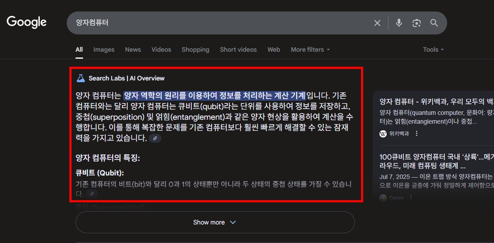Open the Tools dropdown
This screenshot has height=243, width=494.
pyautogui.click(x=433, y=49)
